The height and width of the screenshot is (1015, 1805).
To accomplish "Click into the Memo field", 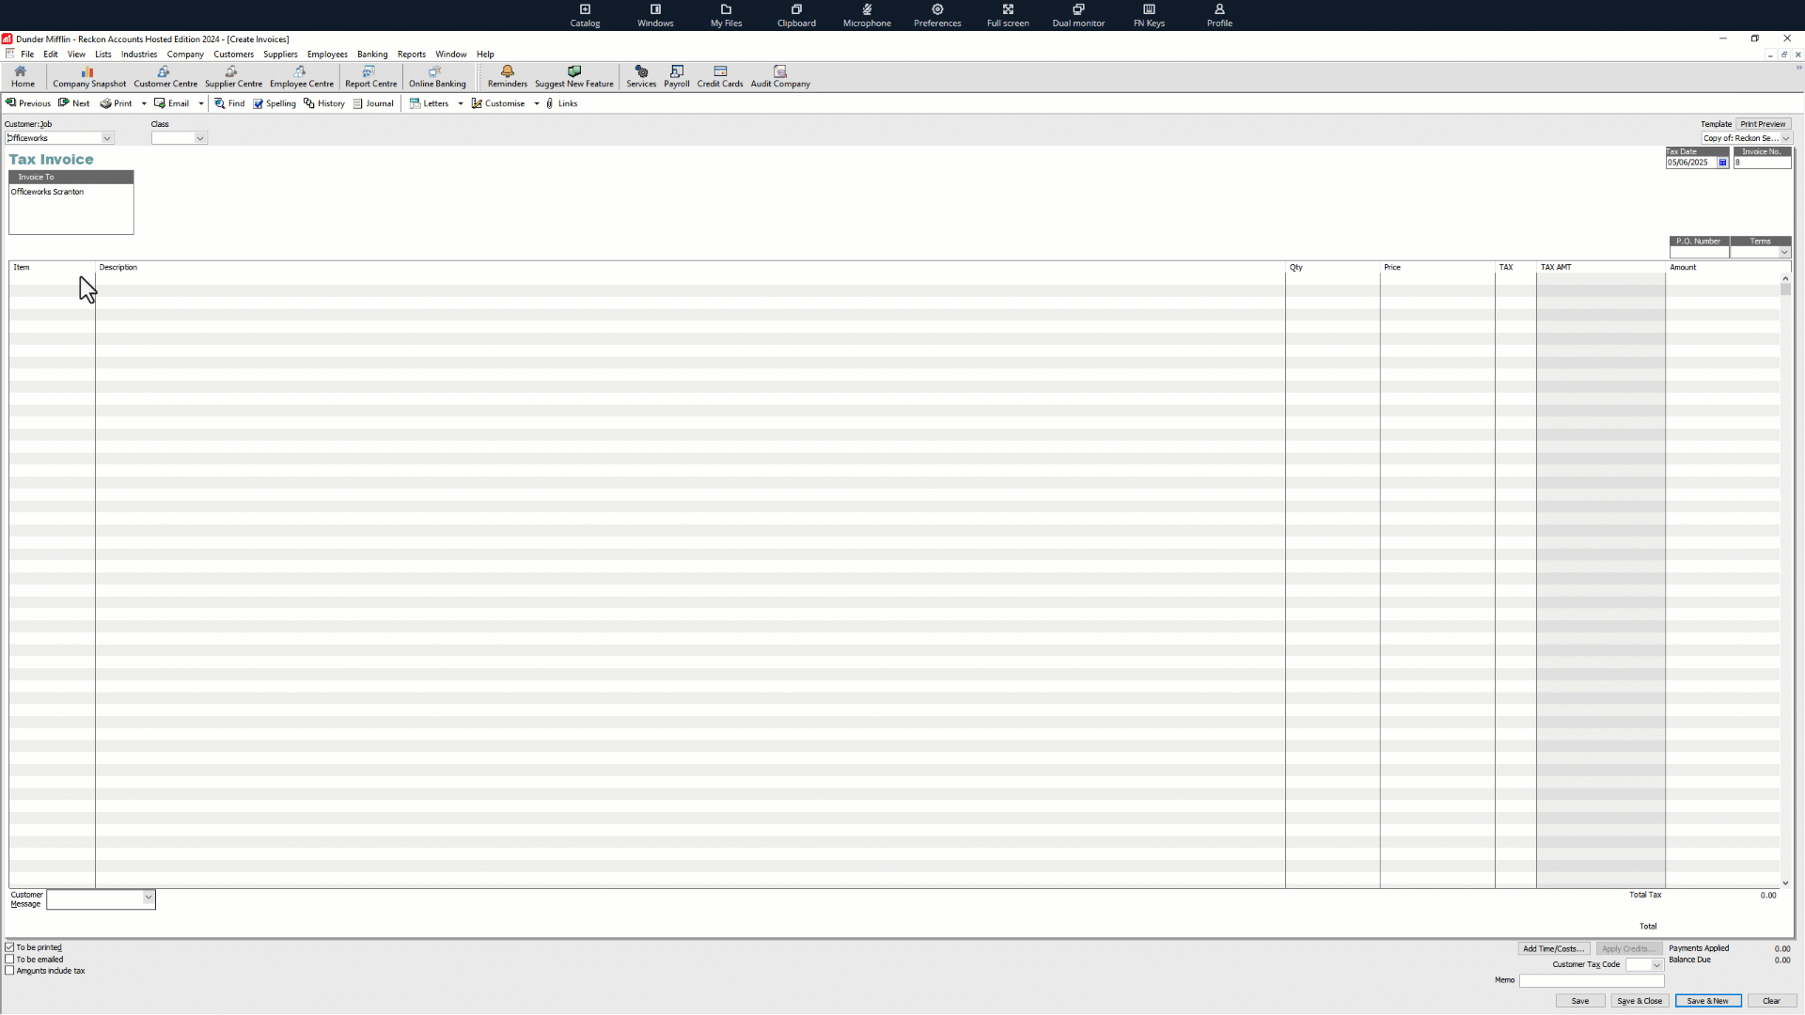I will [1592, 980].
